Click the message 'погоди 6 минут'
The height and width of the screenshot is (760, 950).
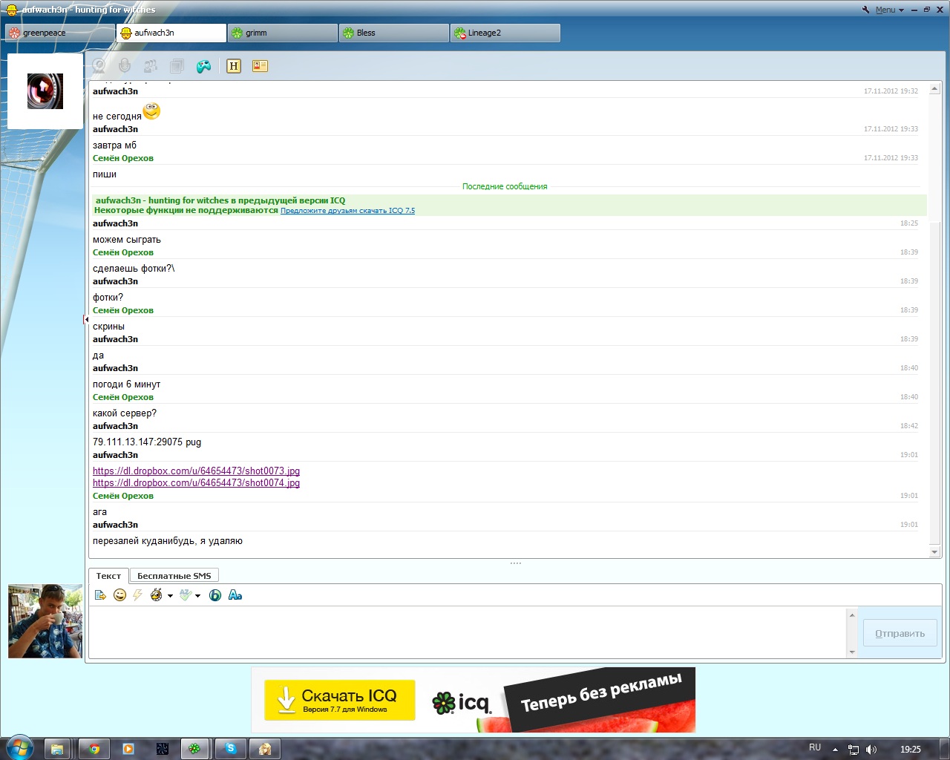(x=127, y=384)
